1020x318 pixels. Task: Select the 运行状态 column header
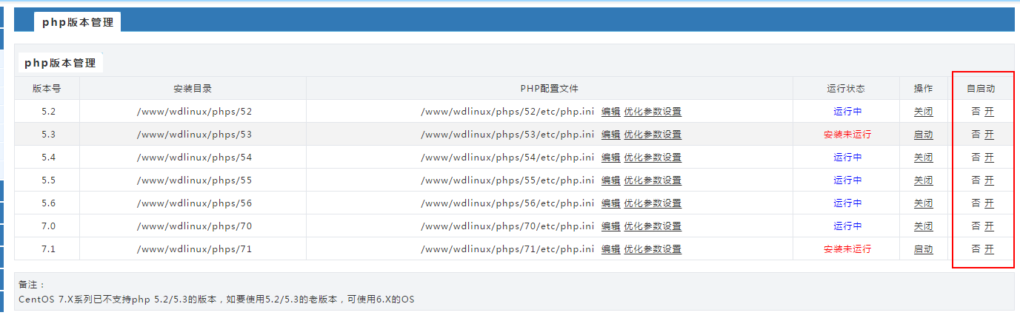click(x=846, y=89)
